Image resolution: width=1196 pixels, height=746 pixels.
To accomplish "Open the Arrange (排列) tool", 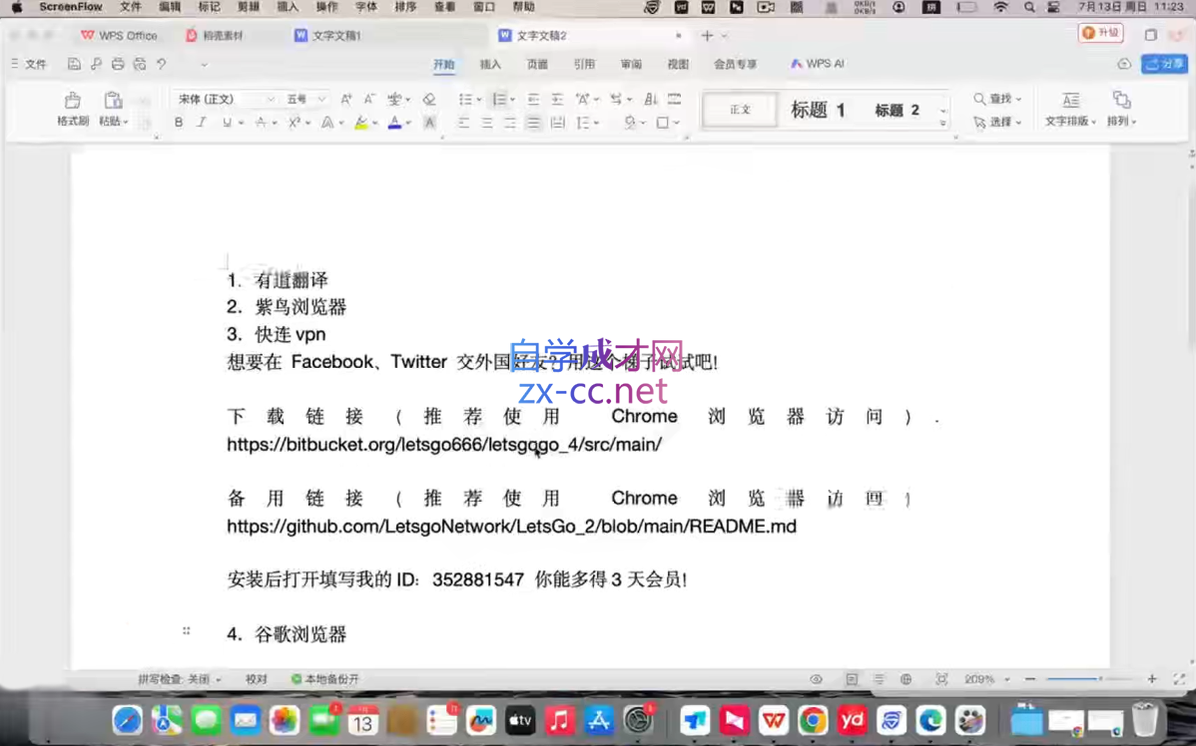I will (1121, 109).
